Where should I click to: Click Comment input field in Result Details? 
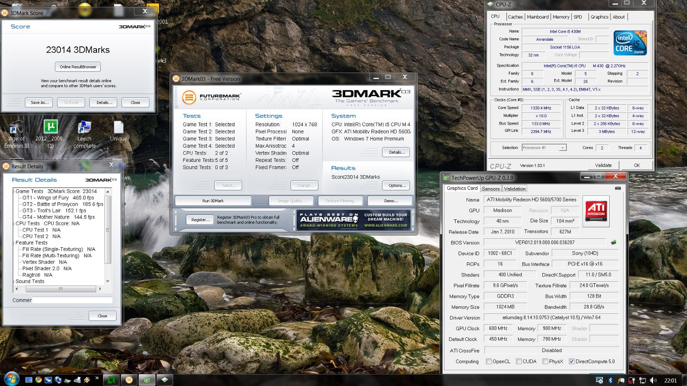coord(72,300)
